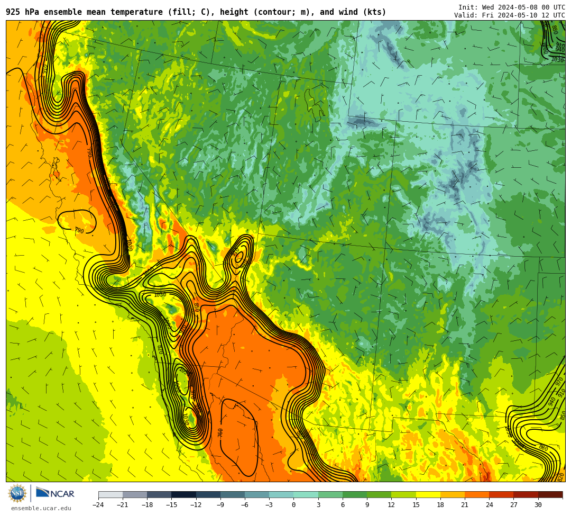The image size is (571, 515).
Task: Click the NSF logo
Action: tap(17, 494)
